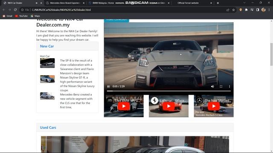Close the Official Ferrari website tab
The height and width of the screenshot is (153, 273).
[211, 3]
